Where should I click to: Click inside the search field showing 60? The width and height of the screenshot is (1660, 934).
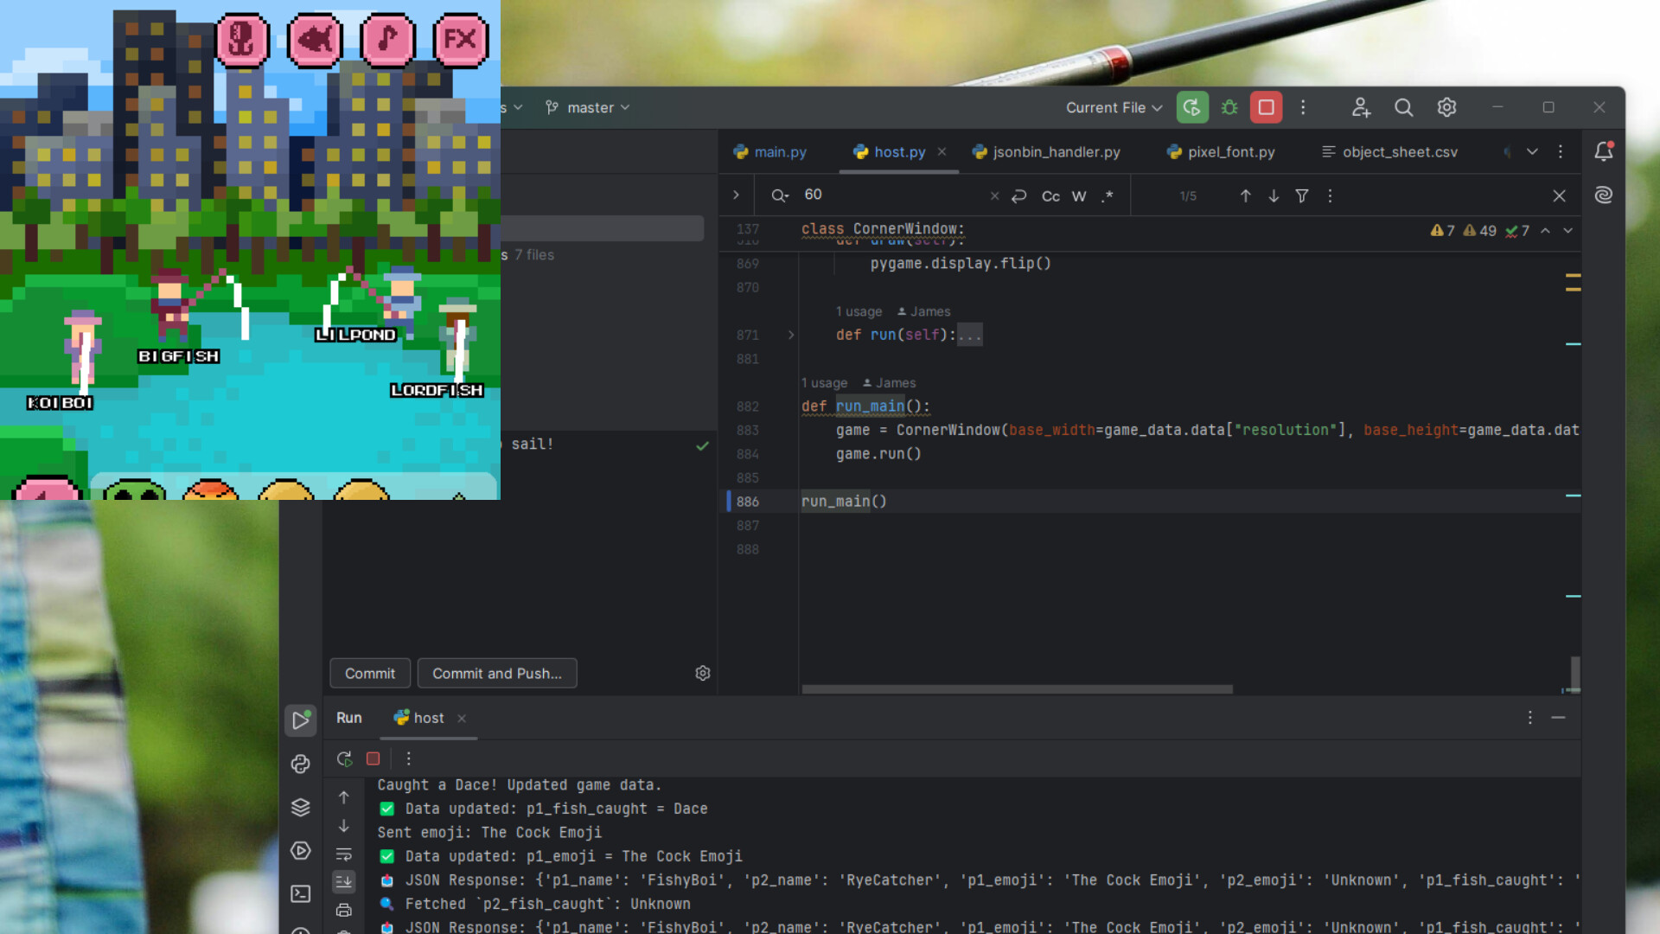(x=865, y=195)
